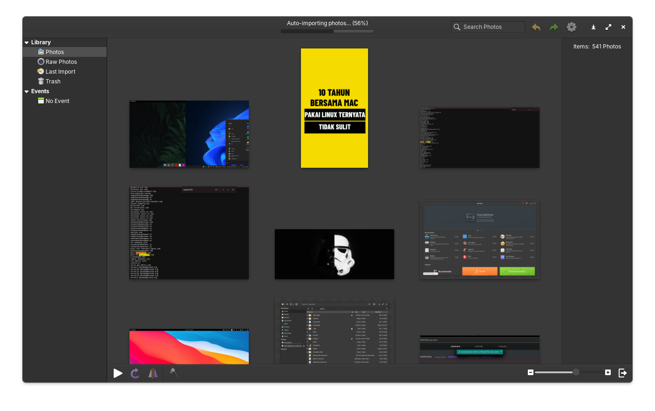655x411 pixels.
Task: Toggle fullscreen mode with the arrows icon
Action: pyautogui.click(x=608, y=27)
